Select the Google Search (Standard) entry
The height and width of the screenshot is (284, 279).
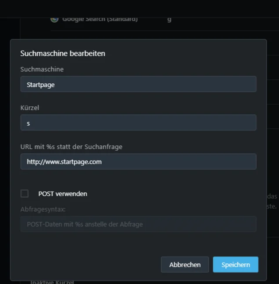pos(100,19)
